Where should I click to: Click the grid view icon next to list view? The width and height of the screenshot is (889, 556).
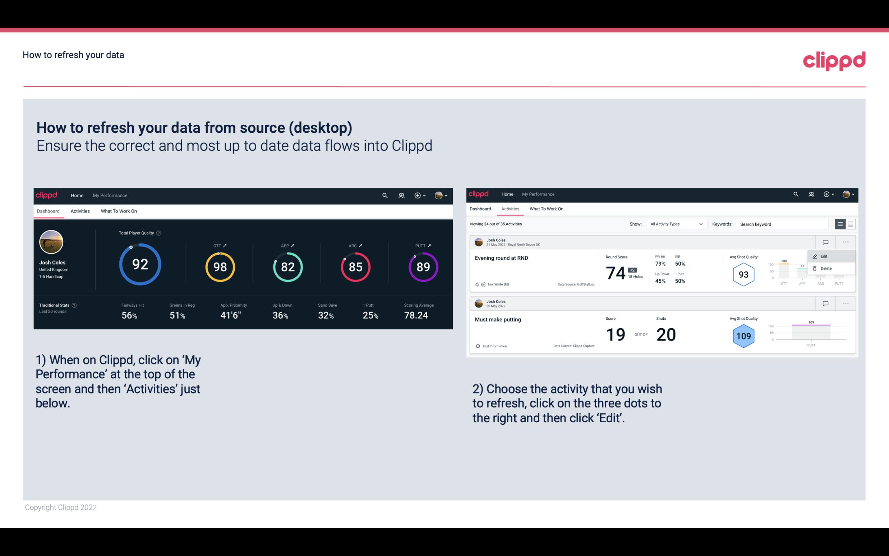(x=850, y=224)
